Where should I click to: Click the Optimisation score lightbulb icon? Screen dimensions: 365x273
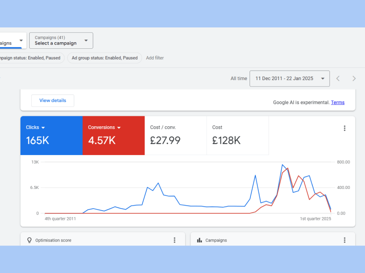coord(30,240)
